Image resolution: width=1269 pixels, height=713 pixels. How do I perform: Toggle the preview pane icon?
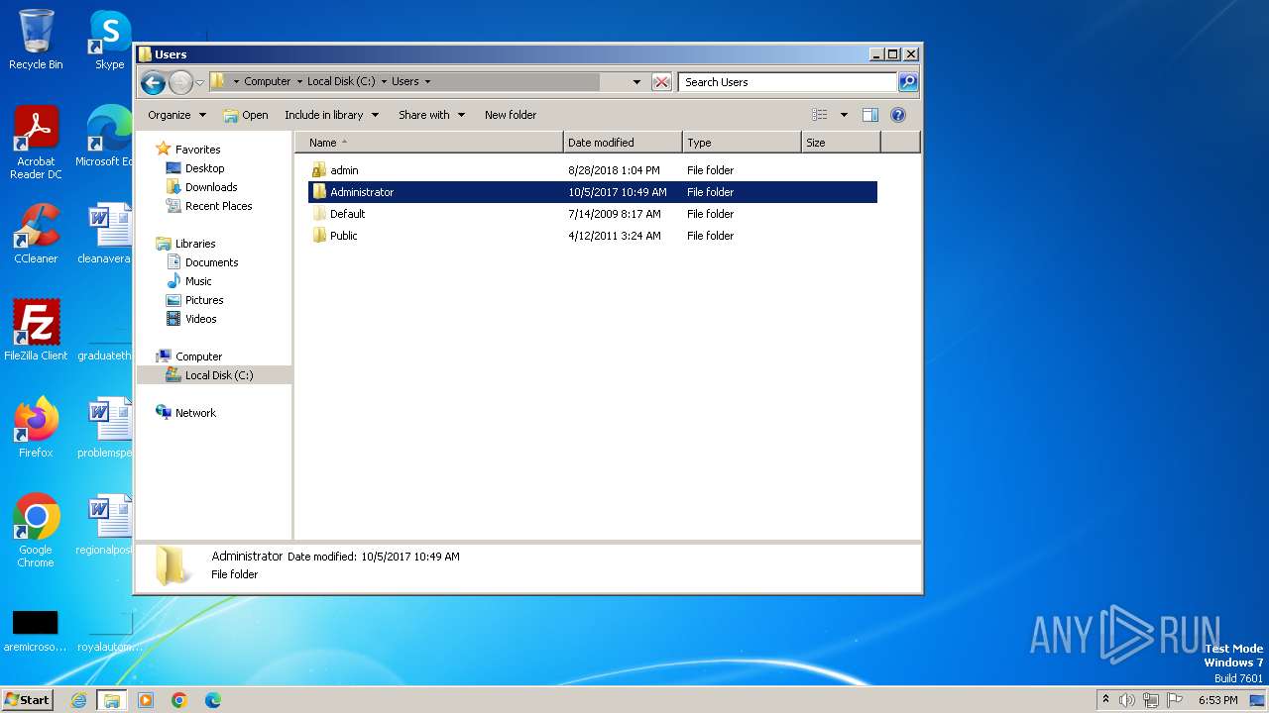coord(869,115)
